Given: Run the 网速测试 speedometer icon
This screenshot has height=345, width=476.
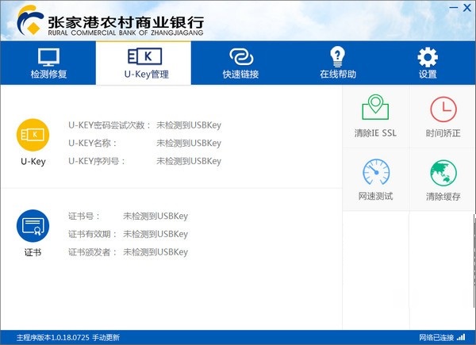Looking at the screenshot, I should click(x=376, y=172).
